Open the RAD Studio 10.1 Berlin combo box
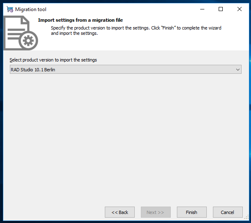251x223 pixels. (x=126, y=69)
